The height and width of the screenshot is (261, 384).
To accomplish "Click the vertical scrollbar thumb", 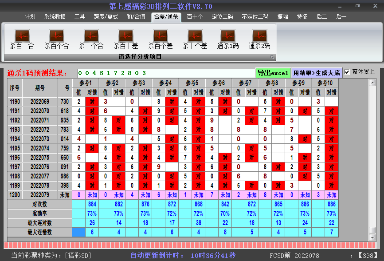I will tap(372, 230).
